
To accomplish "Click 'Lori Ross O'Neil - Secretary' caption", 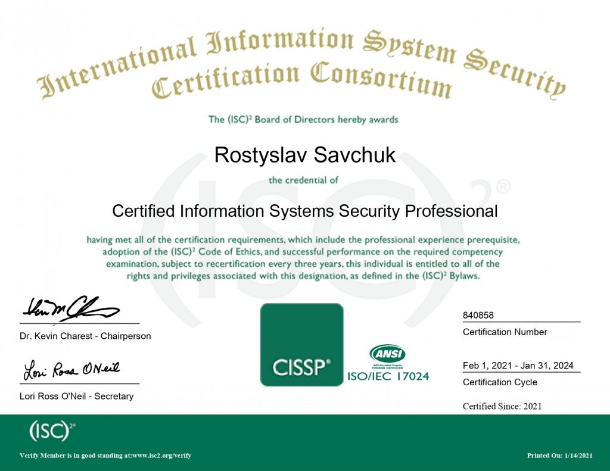I will pyautogui.click(x=77, y=397).
